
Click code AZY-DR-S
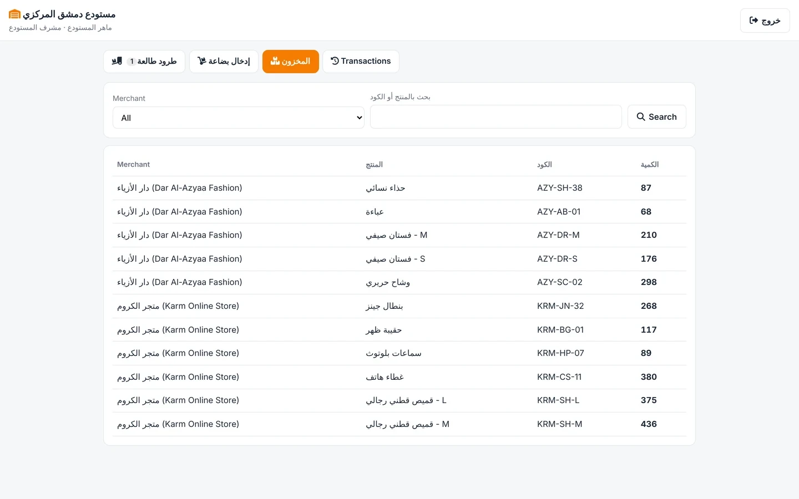[x=557, y=259]
